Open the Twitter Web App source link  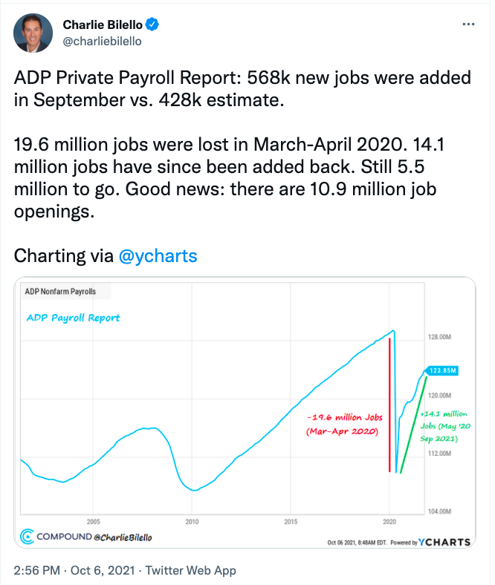coord(190,570)
